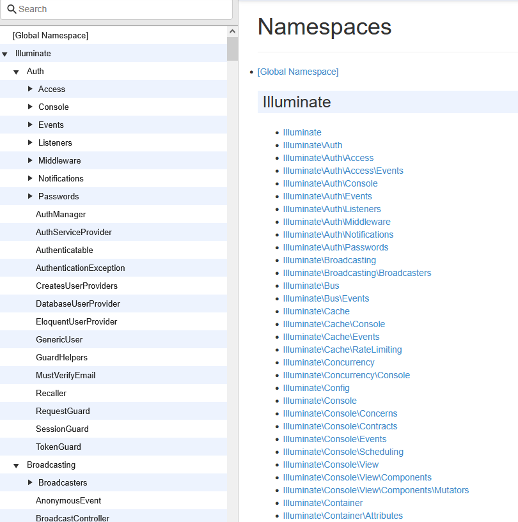Screen dimensions: 518x522
Task: Open the Illuminate namespace link
Action: tap(302, 132)
